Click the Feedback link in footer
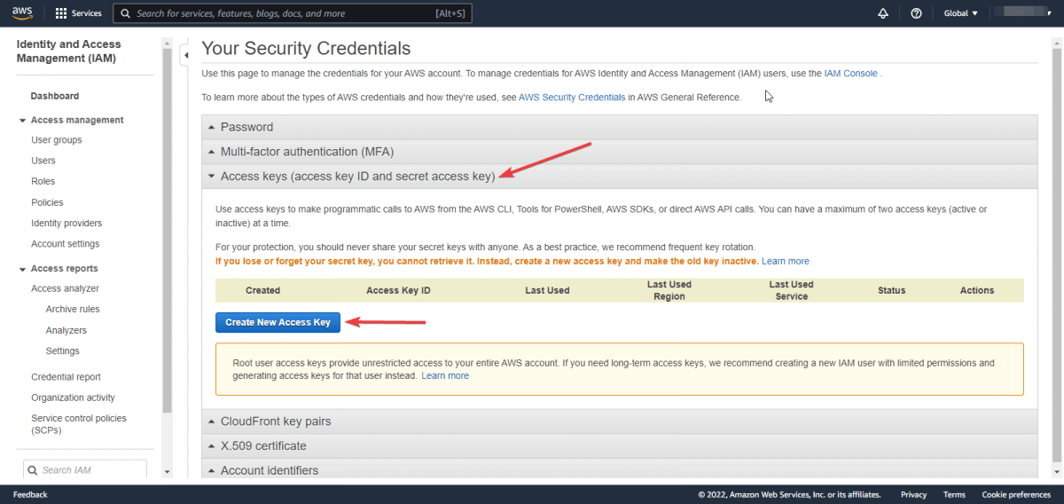 tap(30, 494)
